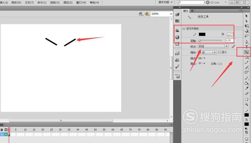The height and width of the screenshot is (143, 251).
Task: Select the Eraser tool
Action: point(246,94)
